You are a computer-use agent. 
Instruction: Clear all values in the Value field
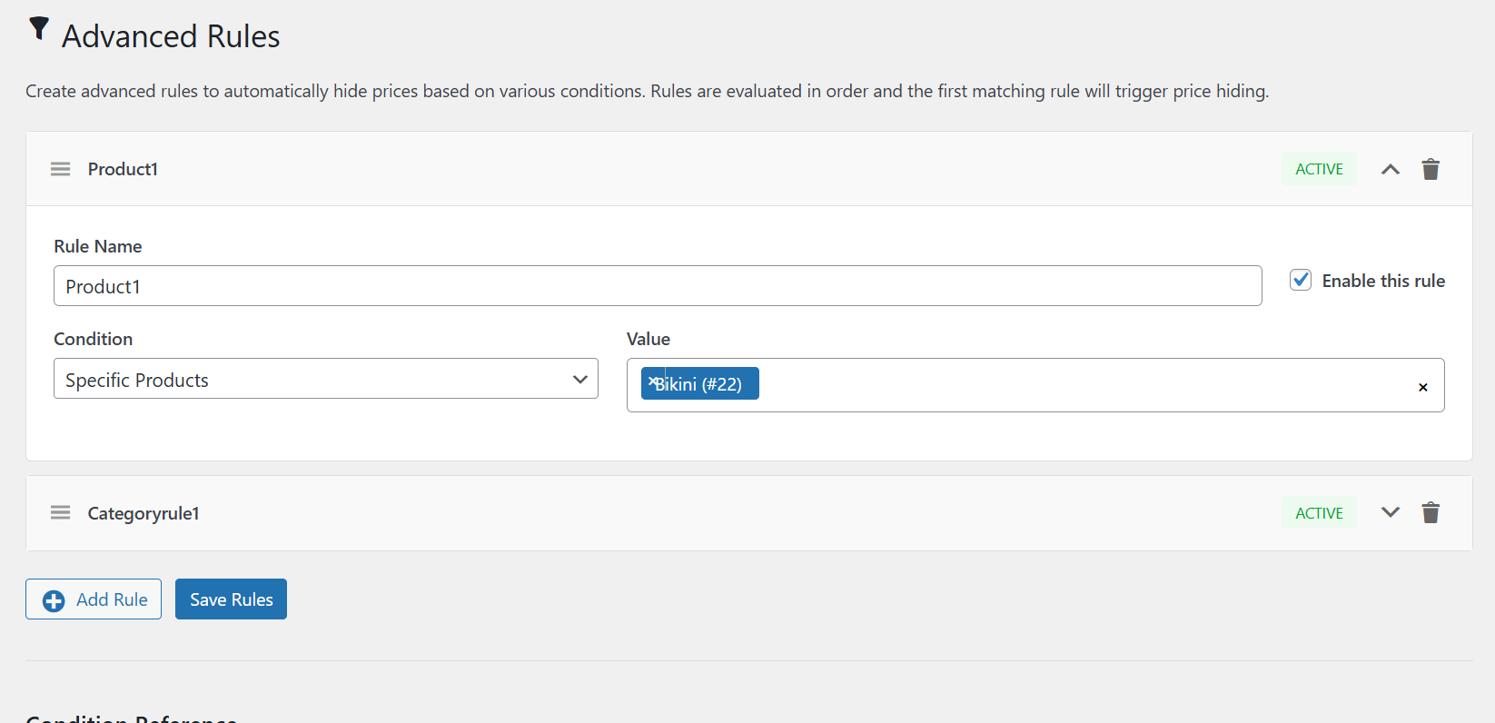(1423, 387)
